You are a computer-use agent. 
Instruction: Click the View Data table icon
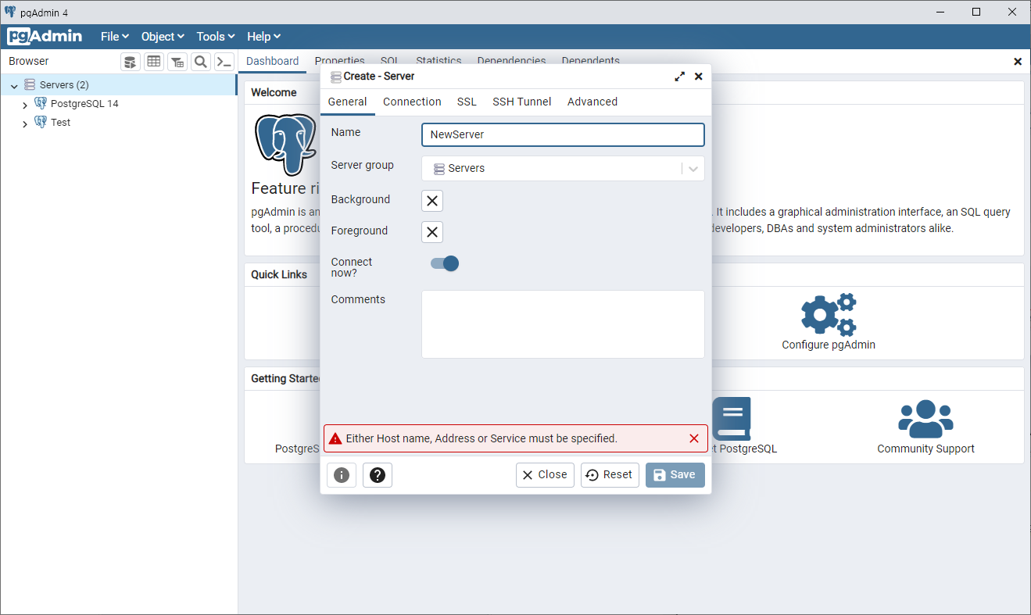pos(154,62)
